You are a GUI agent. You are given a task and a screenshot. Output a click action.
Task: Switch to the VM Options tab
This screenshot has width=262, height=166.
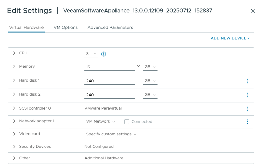click(65, 27)
